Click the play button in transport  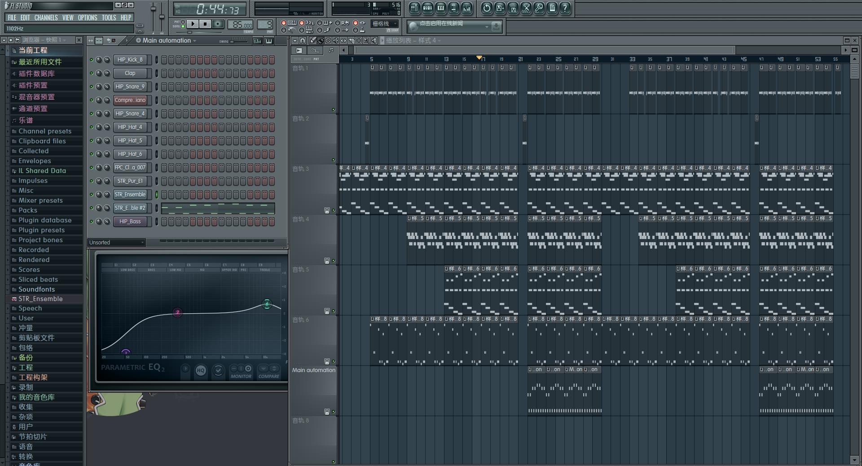(193, 24)
